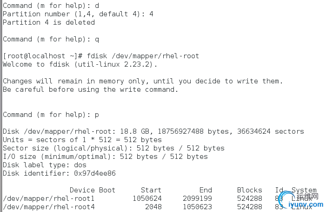Screen dimensions: 326x212
Task: Click the 'Welcome to fdisk' version line
Action: coord(80,64)
